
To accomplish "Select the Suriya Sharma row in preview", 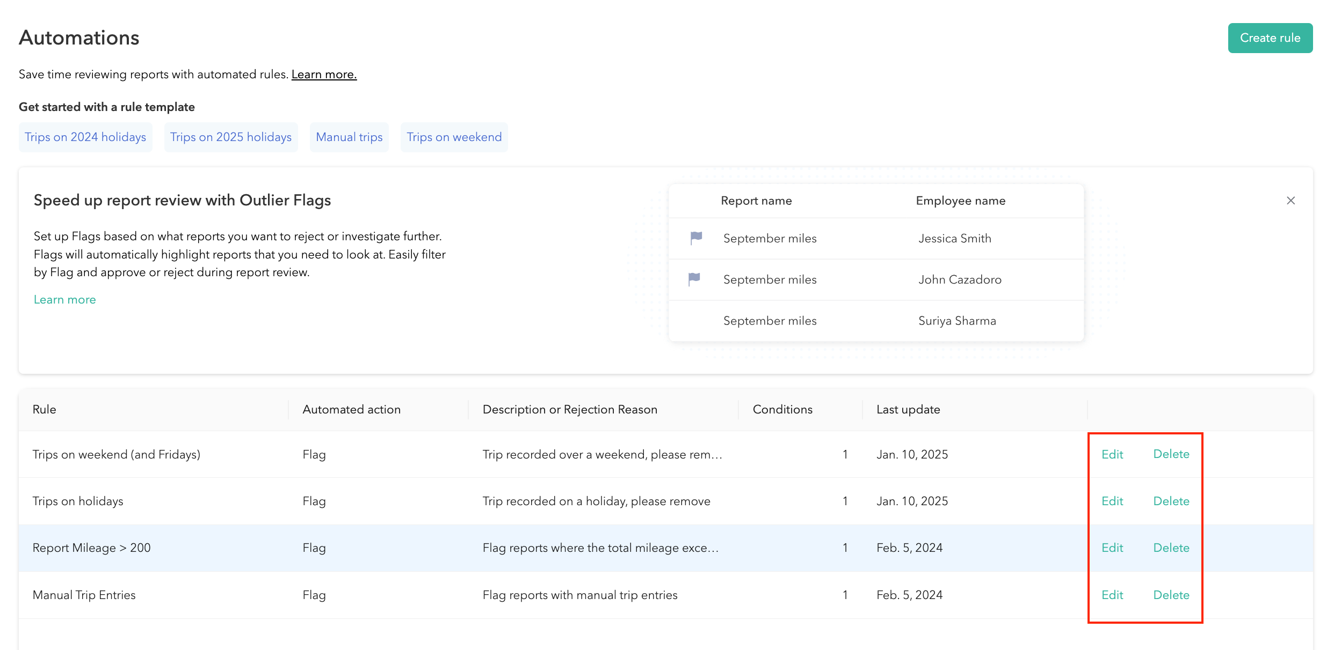I will 875,321.
